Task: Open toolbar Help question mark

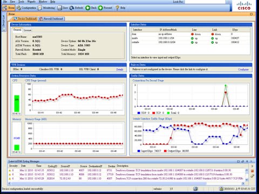Action: (x=120, y=8)
